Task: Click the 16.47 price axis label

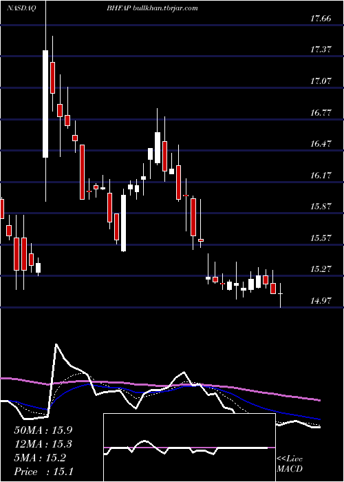Action: click(321, 143)
